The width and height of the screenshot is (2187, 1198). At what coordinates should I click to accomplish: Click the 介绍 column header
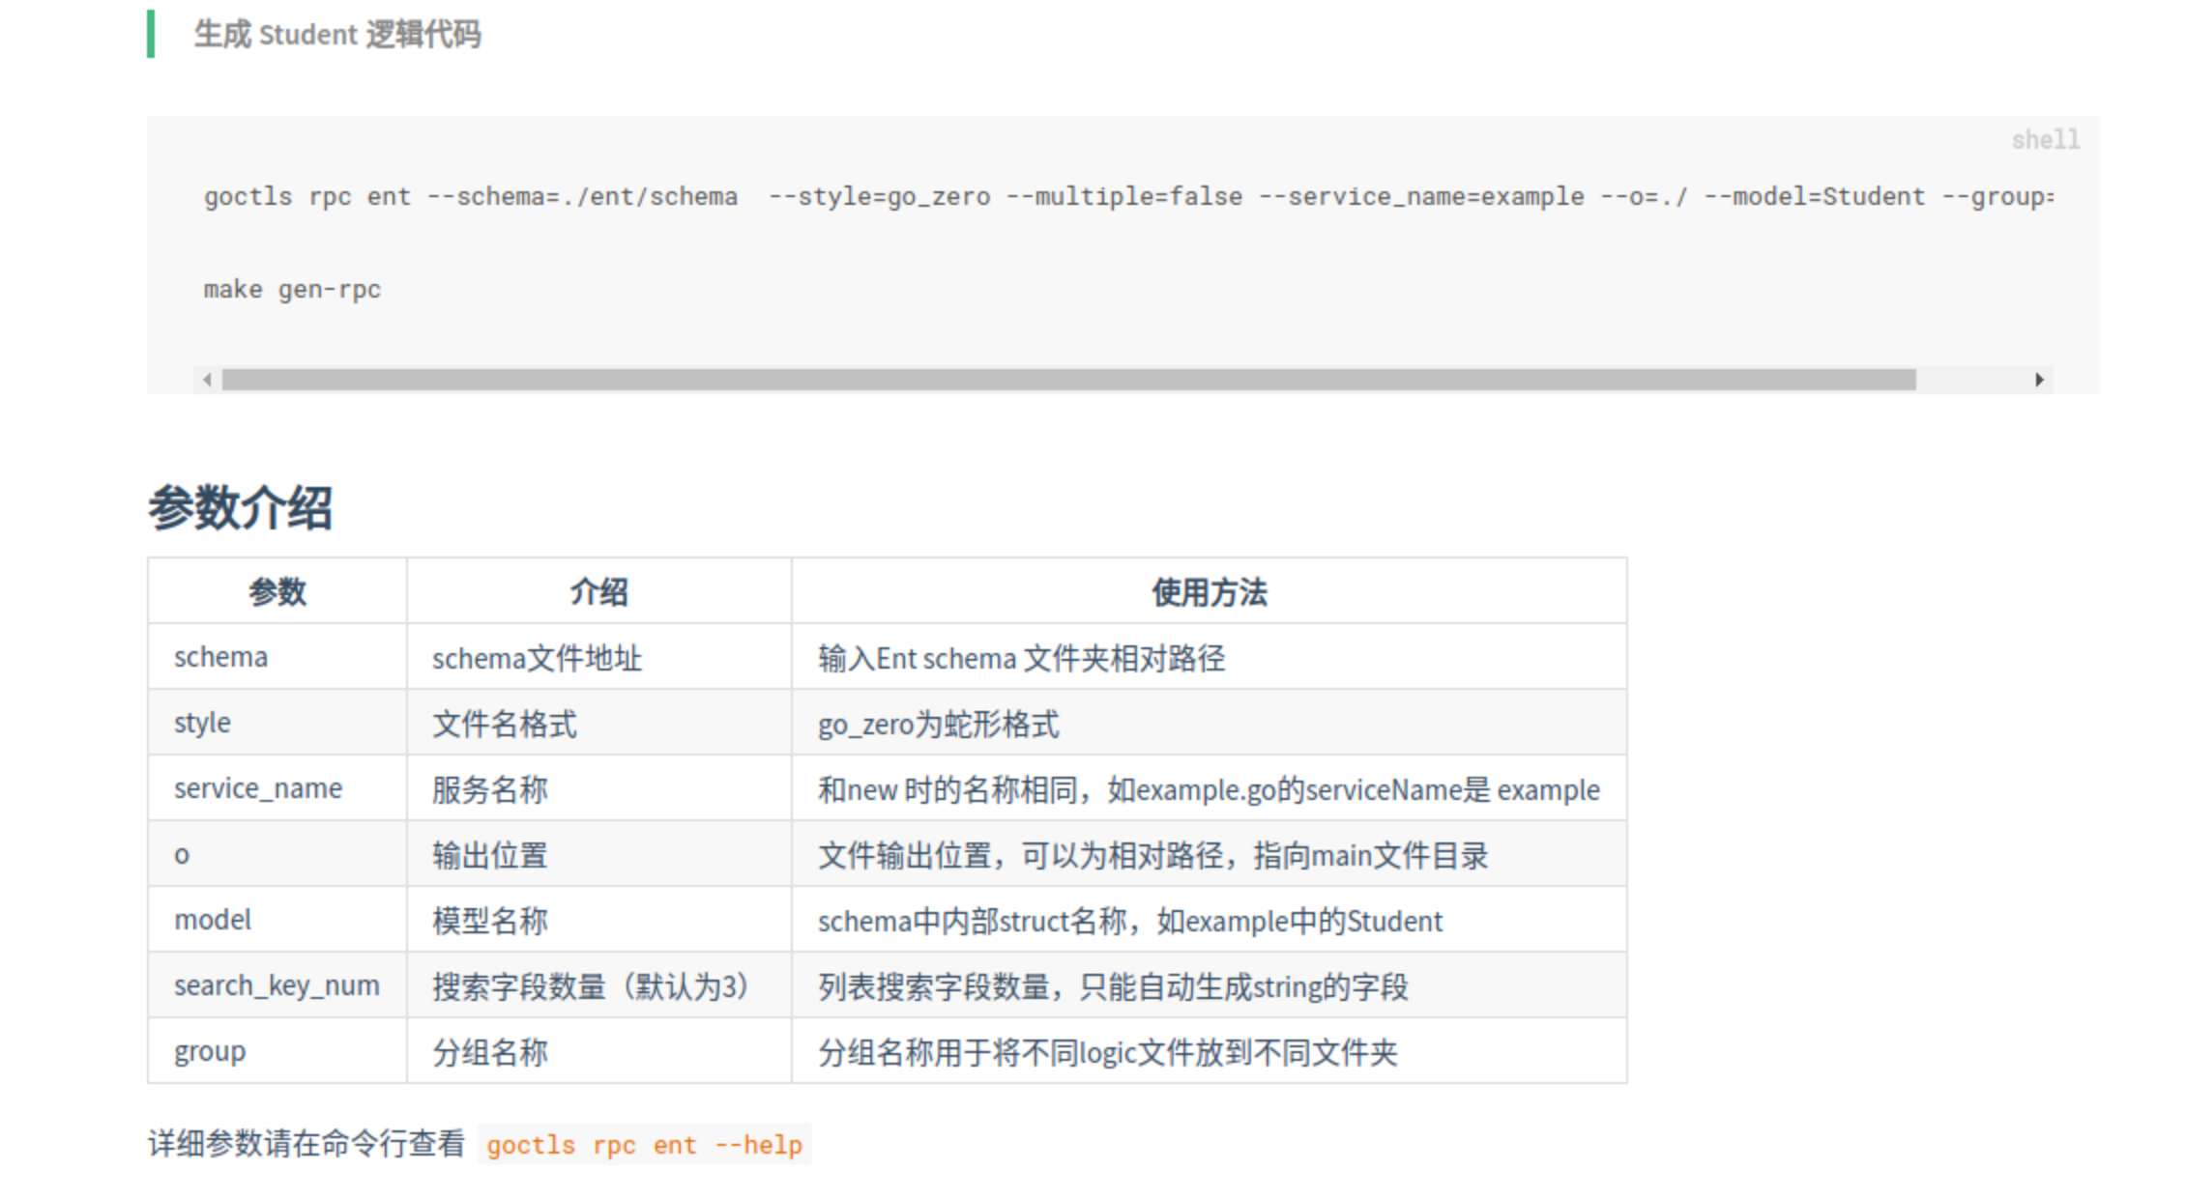click(598, 591)
